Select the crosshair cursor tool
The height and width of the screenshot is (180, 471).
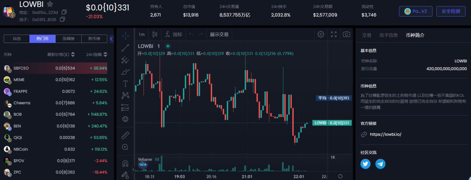click(x=125, y=36)
